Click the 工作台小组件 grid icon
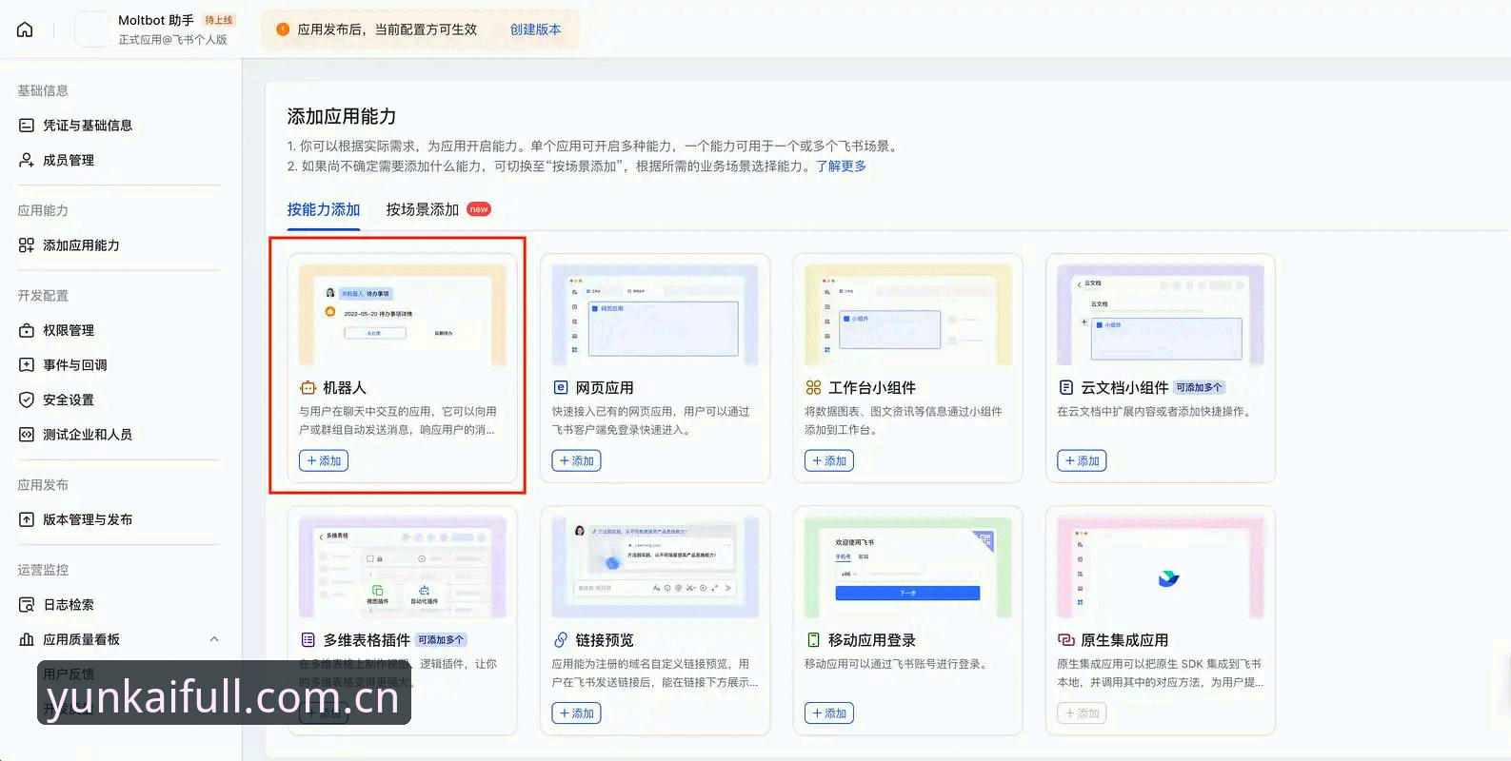The image size is (1511, 761). pyautogui.click(x=813, y=388)
